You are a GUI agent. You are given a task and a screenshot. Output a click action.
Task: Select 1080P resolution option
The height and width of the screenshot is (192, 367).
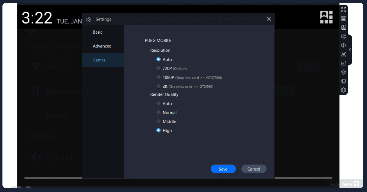click(x=189, y=77)
